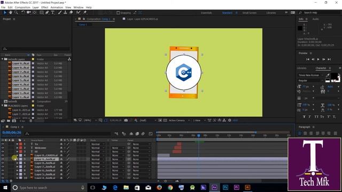The image size is (342, 192).
Task: Expand the 'To' layer properties
Action: pos(17,144)
